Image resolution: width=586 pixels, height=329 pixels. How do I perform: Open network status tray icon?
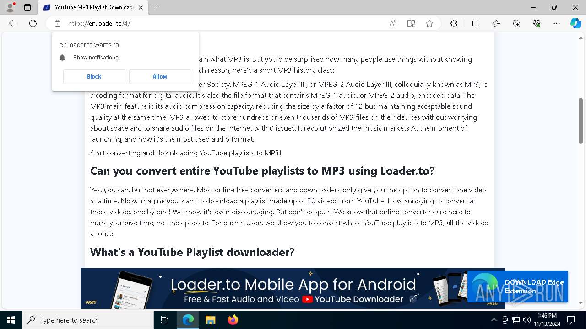click(x=516, y=320)
